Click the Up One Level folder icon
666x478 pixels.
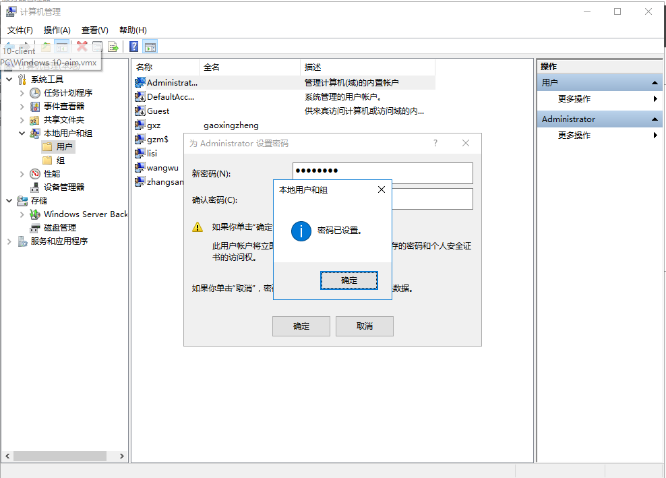click(46, 47)
